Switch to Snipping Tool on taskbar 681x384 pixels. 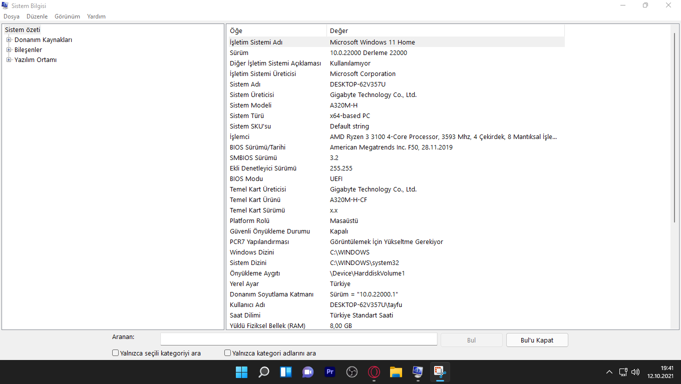(440, 372)
